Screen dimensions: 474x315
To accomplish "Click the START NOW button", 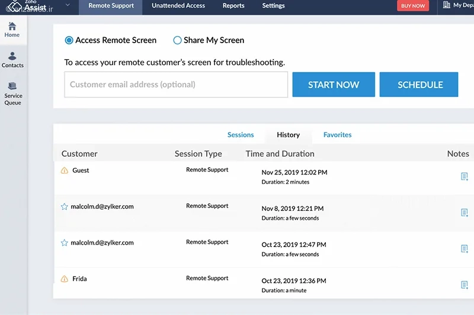I will 334,85.
